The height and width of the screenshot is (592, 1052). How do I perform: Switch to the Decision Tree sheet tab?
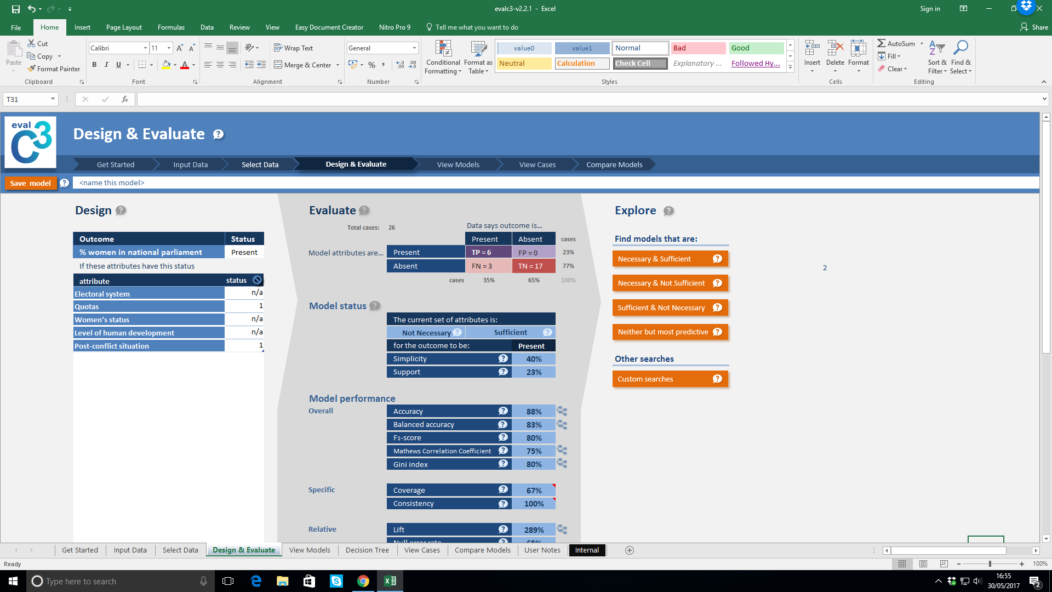click(x=367, y=550)
